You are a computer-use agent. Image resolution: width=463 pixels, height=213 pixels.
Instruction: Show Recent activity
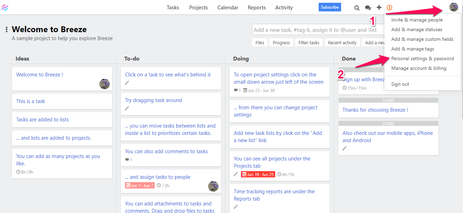(342, 43)
